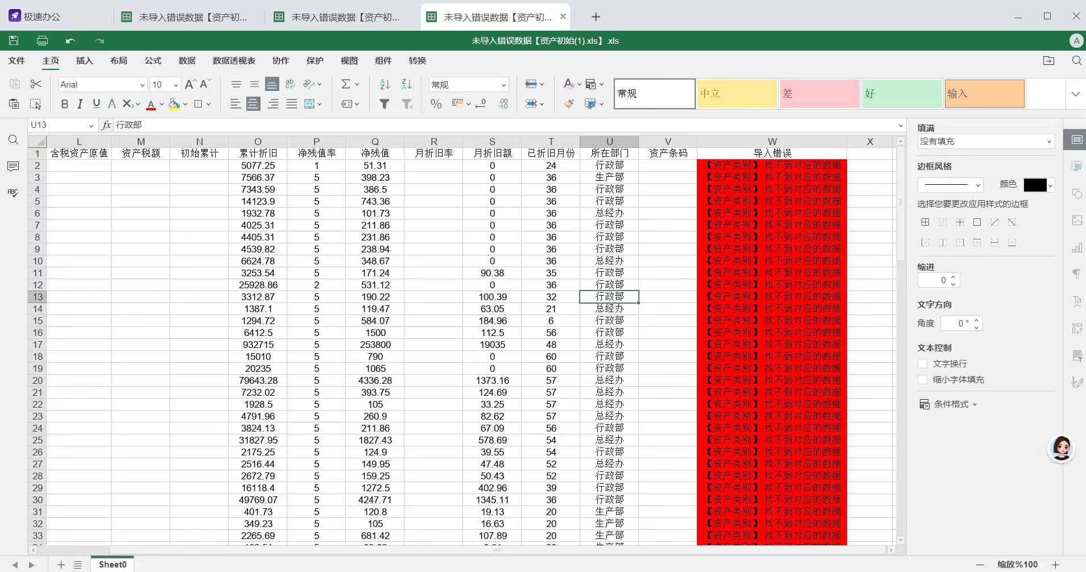
Task: Apply percent number format
Action: (436, 104)
